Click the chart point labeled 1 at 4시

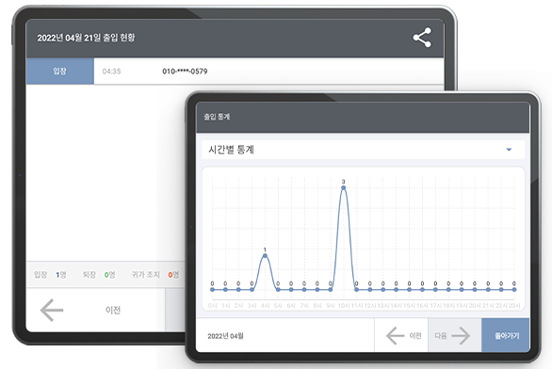click(265, 256)
